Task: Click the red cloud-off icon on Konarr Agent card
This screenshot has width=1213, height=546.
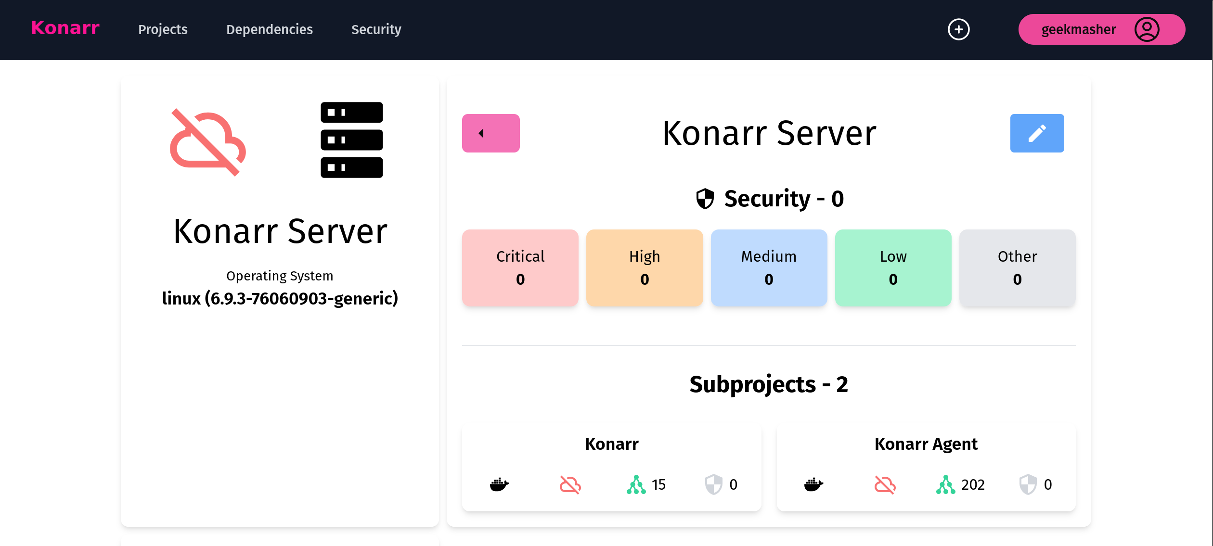Action: tap(885, 485)
